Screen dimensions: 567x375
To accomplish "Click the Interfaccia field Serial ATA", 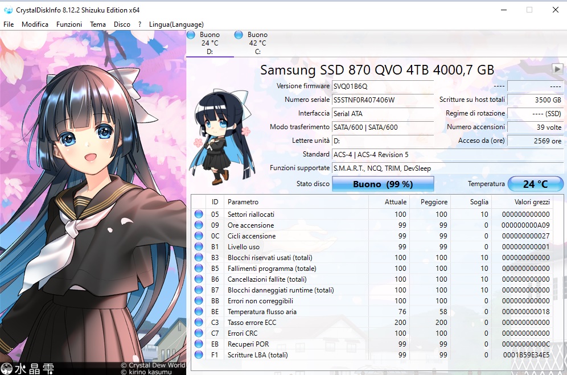I will 383,114.
